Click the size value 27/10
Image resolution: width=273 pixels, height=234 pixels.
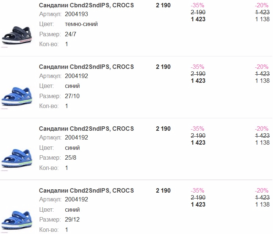click(72, 96)
